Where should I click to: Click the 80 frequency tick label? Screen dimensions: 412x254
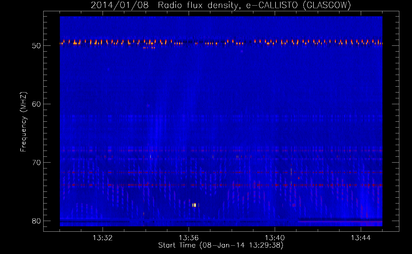pos(36,221)
